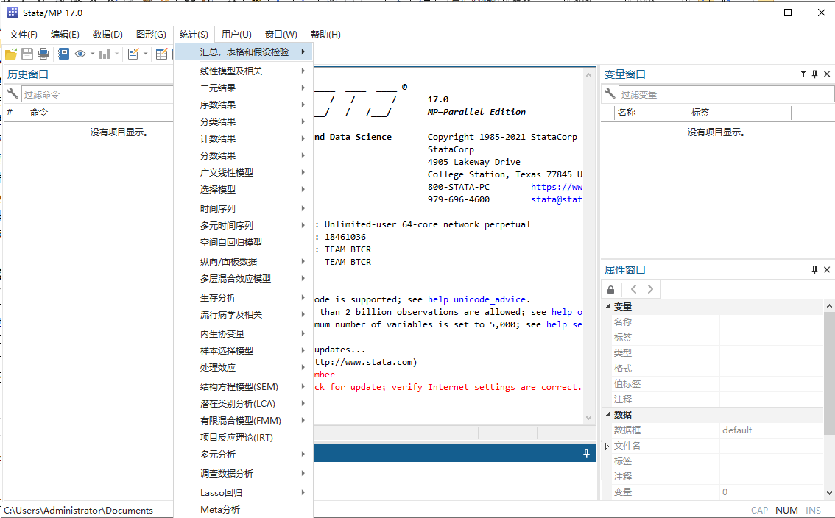835x518 pixels.
Task: Click the filter funnel icon in 变量窗口
Action: pyautogui.click(x=803, y=74)
